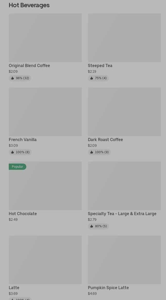Click the Latte item name
Viewport: 166px width, 300px height.
(x=14, y=288)
